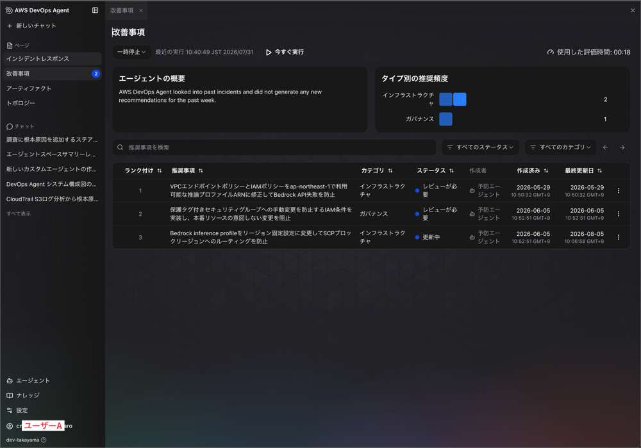Click 予防エージェント author in row 1
The height and width of the screenshot is (448, 641).
pos(485,190)
